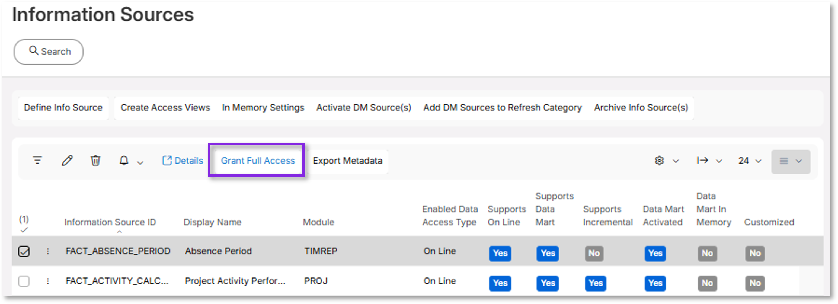The width and height of the screenshot is (838, 304).
Task: Open row menu for FACT_ABSENCE_PERIOD
Action: pyautogui.click(x=48, y=251)
